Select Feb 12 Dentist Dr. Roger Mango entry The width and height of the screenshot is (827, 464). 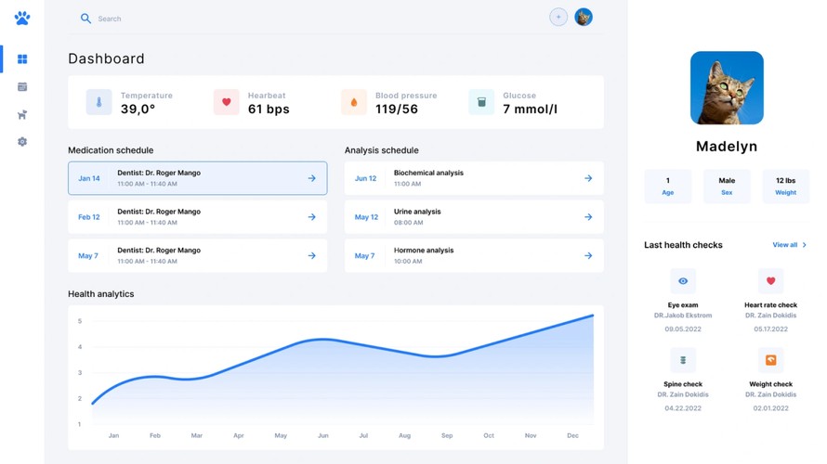coord(197,217)
